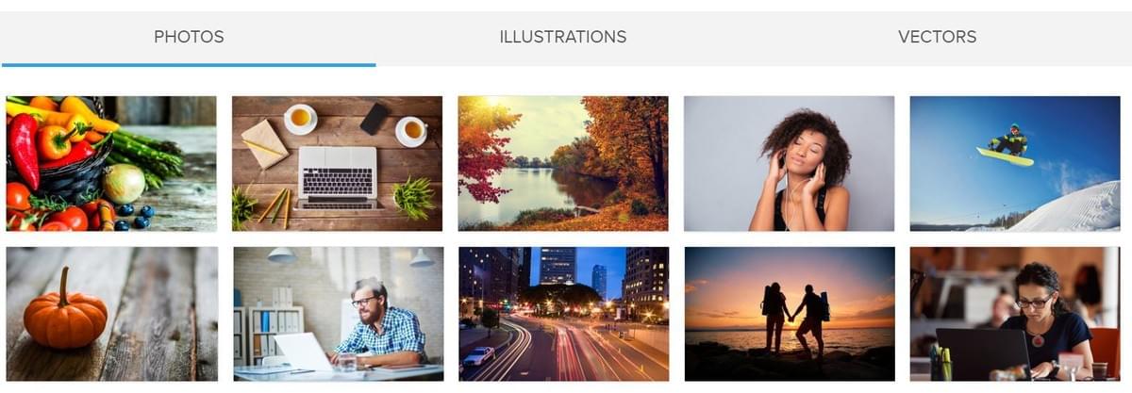Click the snowy slope in snowboarder photo

coord(1071,209)
